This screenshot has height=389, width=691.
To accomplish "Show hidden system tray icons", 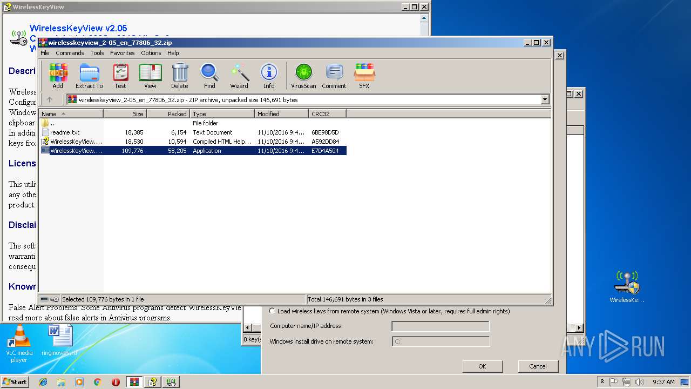I will [x=602, y=382].
